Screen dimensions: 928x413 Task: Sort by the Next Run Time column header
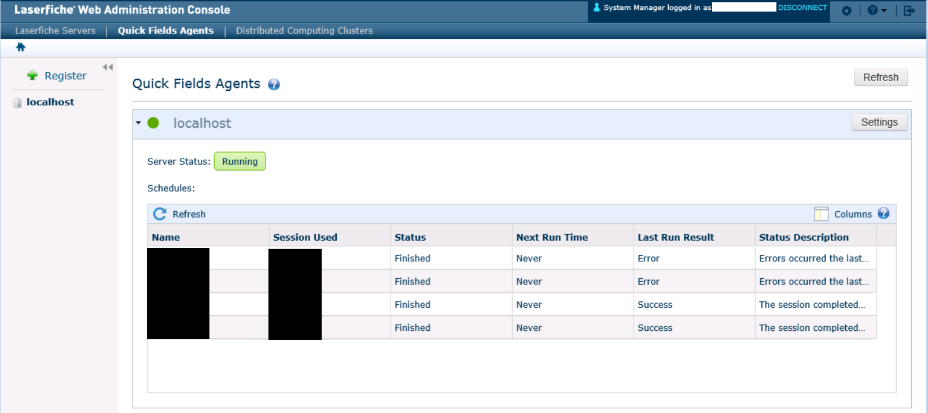tap(573, 237)
